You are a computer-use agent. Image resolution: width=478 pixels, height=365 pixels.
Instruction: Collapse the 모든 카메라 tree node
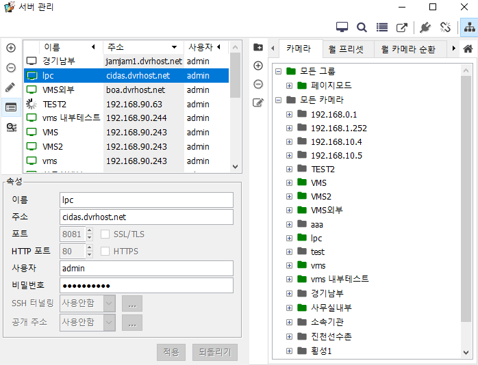point(278,100)
